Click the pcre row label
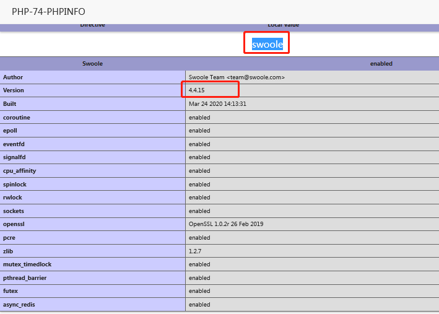This screenshot has height=314, width=439. tap(9, 238)
